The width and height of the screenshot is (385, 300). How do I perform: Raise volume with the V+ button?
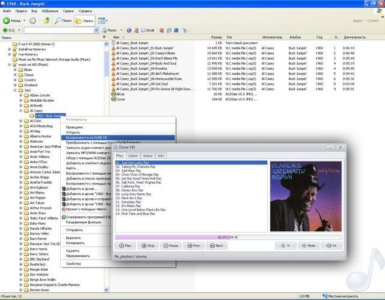(330, 245)
